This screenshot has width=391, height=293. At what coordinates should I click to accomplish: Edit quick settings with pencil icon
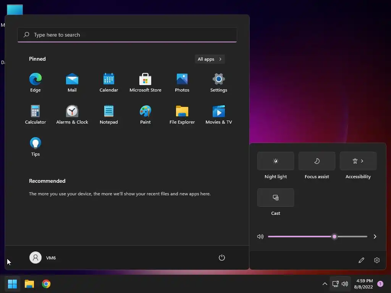click(x=361, y=260)
